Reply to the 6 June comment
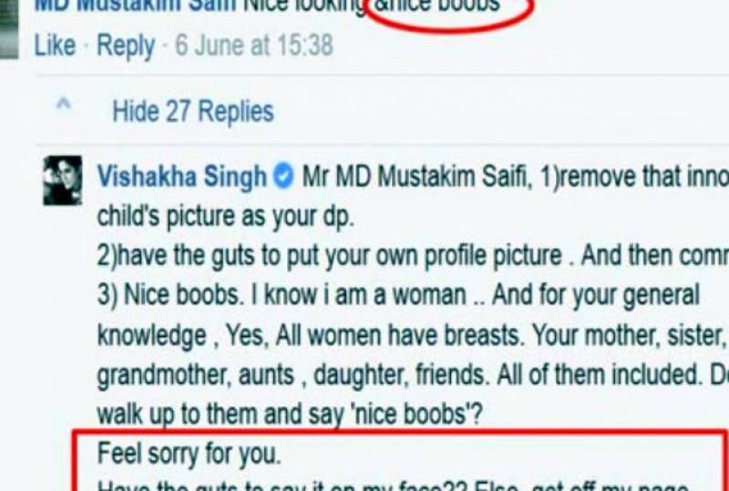 [126, 46]
